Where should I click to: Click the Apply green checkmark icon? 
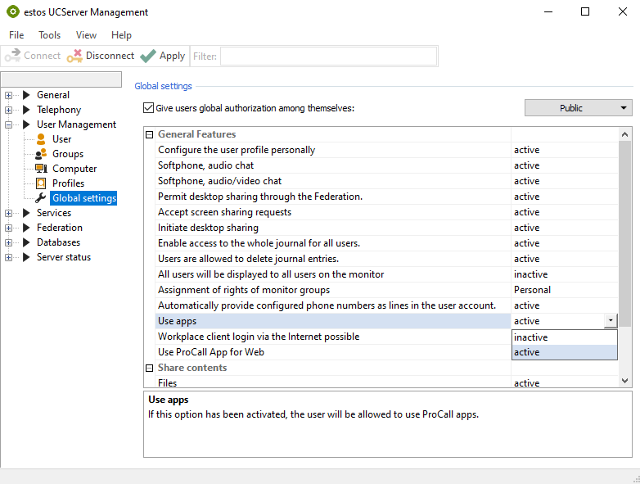coord(148,56)
